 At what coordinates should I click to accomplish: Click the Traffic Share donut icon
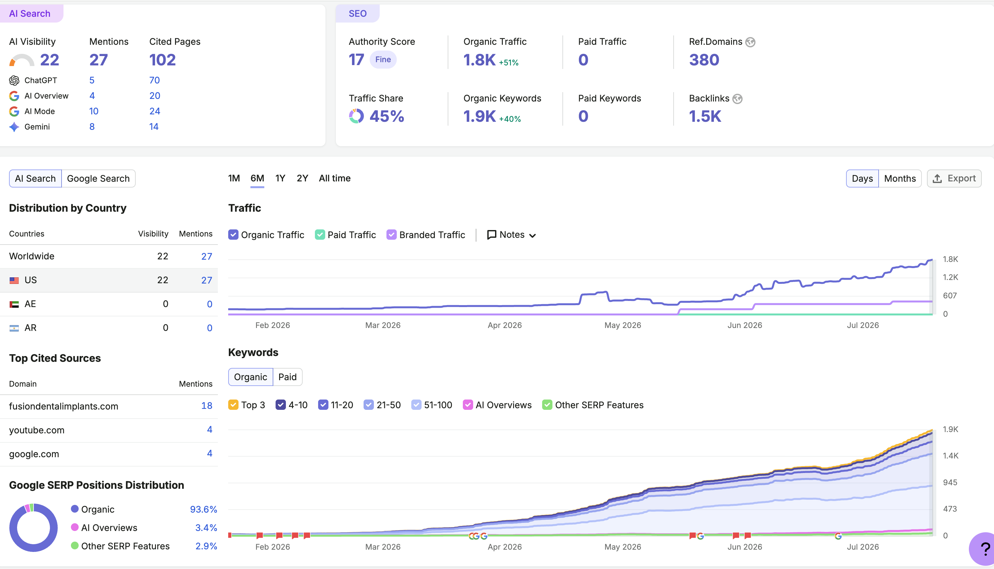356,116
